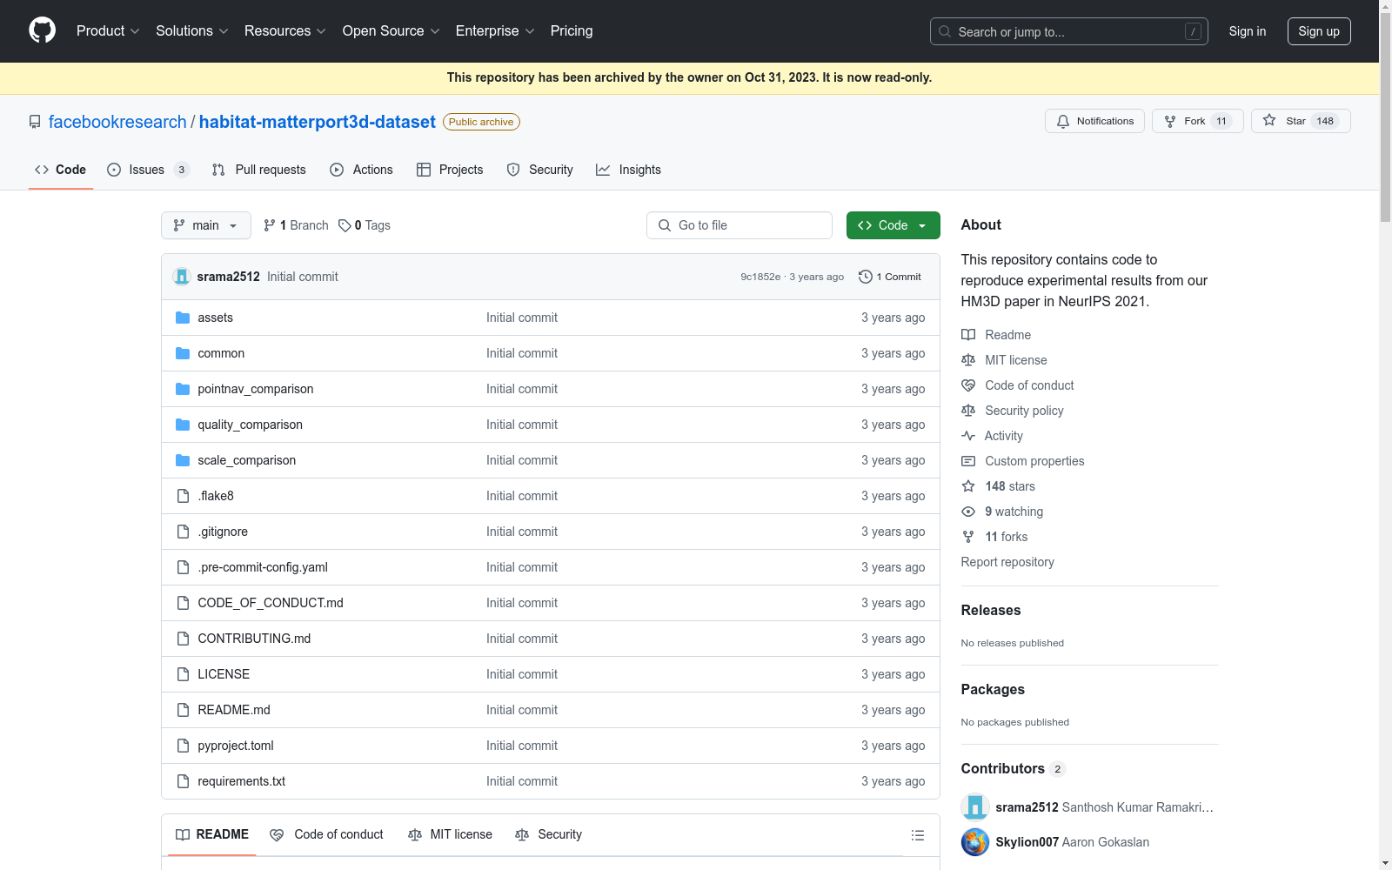Expand the Solutions menu

pos(191,30)
